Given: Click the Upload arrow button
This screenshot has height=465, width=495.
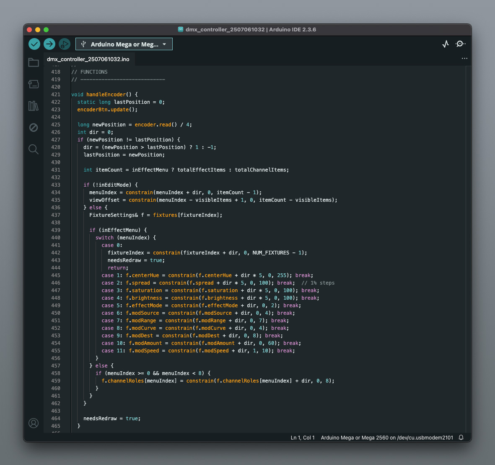Looking at the screenshot, I should click(49, 44).
